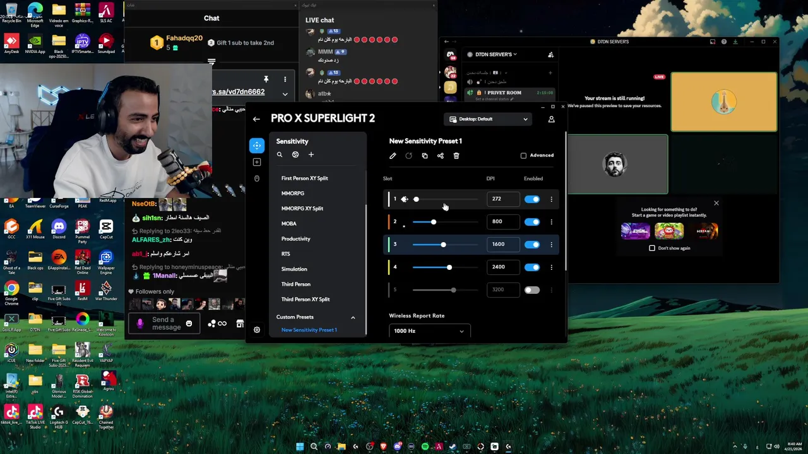Edit the slot 1 DPI value 272
808x454 pixels.
point(502,199)
